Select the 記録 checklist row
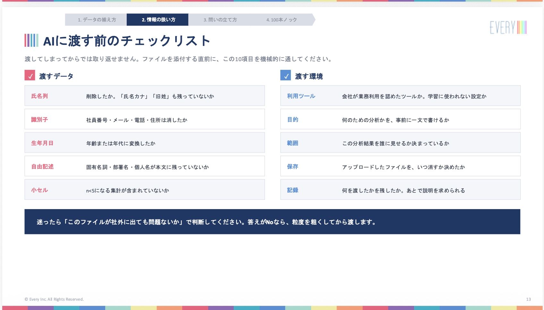This screenshot has width=544, height=310. click(400, 190)
